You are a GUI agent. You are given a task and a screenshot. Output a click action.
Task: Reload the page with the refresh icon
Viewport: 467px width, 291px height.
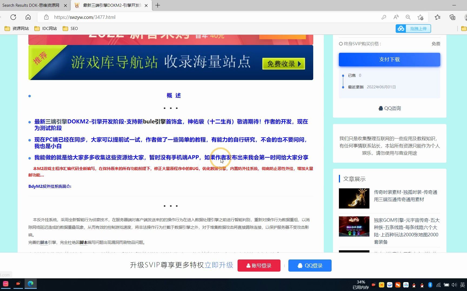pyautogui.click(x=13, y=17)
